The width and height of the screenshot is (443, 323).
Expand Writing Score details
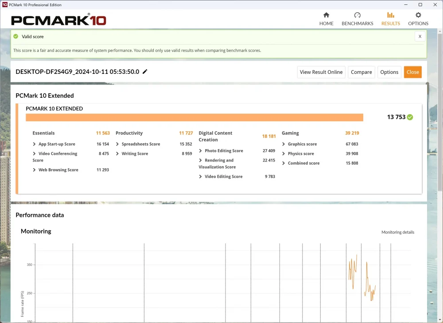[117, 154]
